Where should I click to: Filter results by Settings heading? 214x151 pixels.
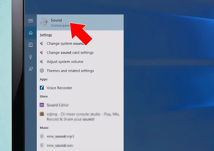tap(46, 35)
